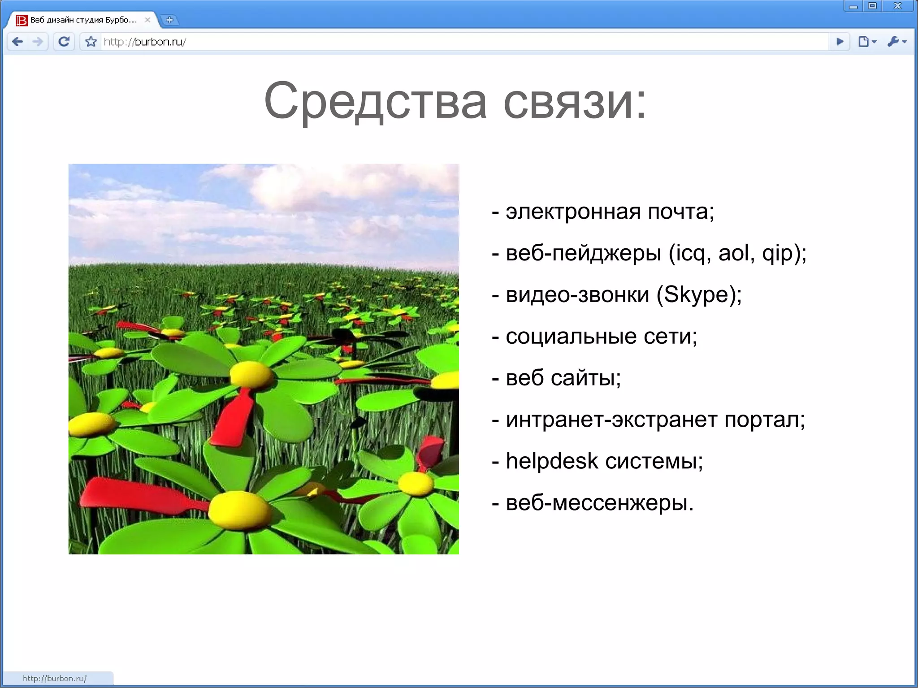Image resolution: width=918 pixels, height=688 pixels.
Task: Click the Burbon favicon on the tab
Action: coord(22,20)
